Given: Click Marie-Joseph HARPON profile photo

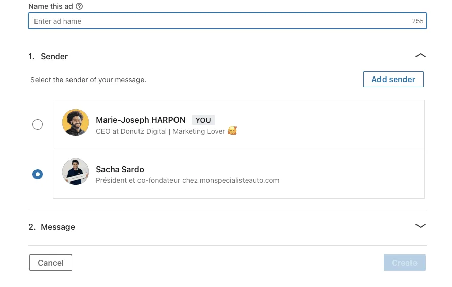Looking at the screenshot, I should [76, 122].
